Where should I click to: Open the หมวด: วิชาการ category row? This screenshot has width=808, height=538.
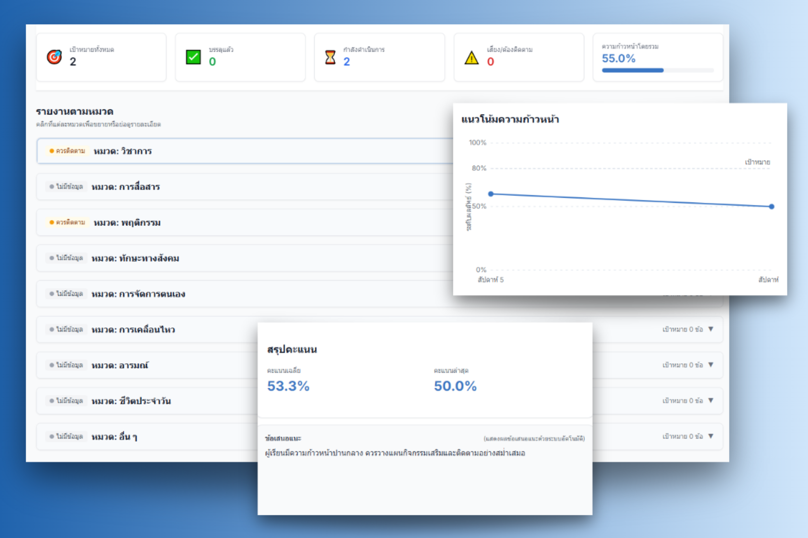(123, 151)
